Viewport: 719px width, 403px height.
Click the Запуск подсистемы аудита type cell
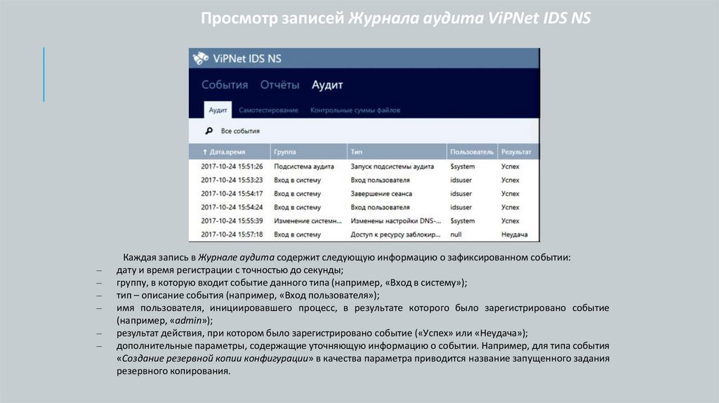click(x=392, y=166)
